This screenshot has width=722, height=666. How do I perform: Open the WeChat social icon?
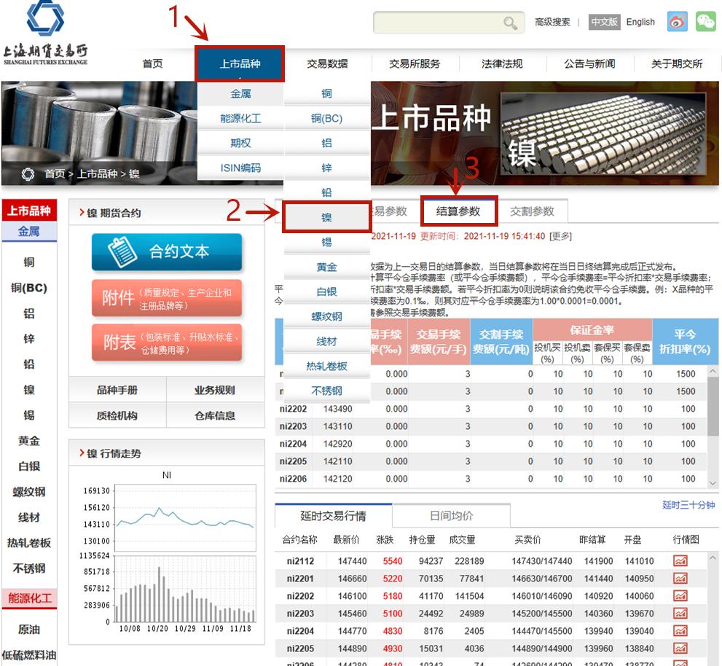pos(705,22)
